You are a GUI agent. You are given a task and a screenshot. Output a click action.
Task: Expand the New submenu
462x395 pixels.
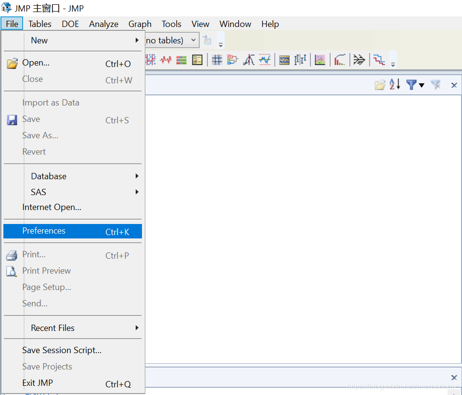coord(73,40)
